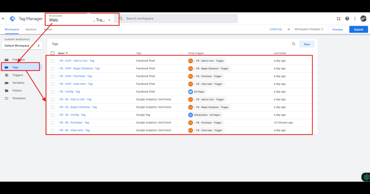Click the Firing Triggers column header

click(x=196, y=53)
